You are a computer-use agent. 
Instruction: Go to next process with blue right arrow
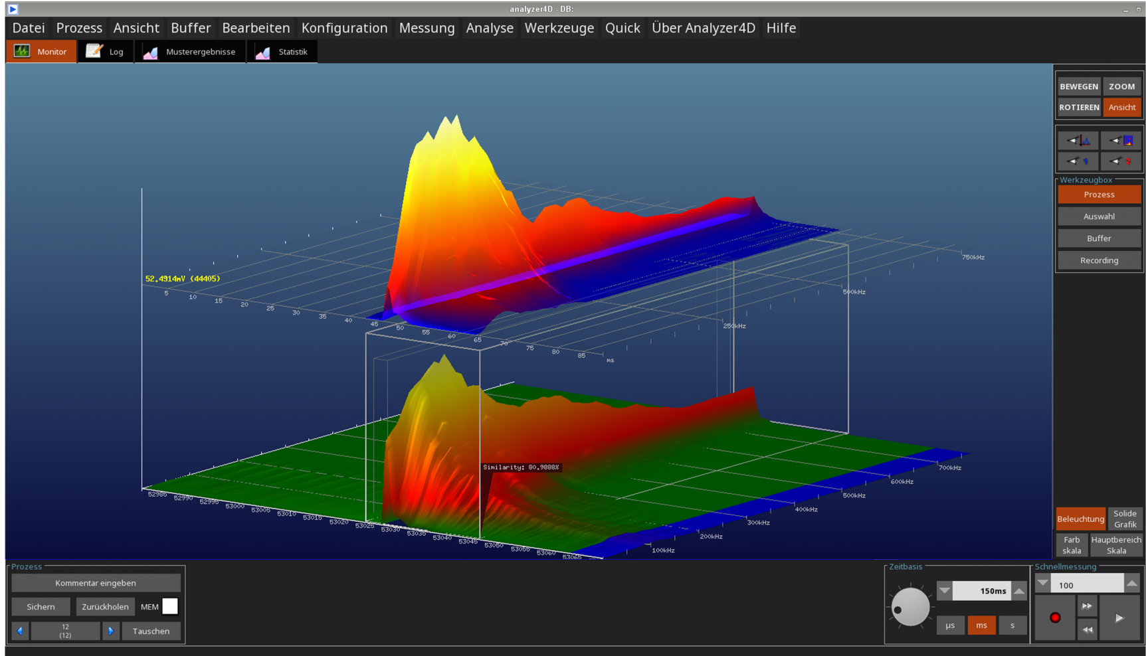tap(111, 631)
